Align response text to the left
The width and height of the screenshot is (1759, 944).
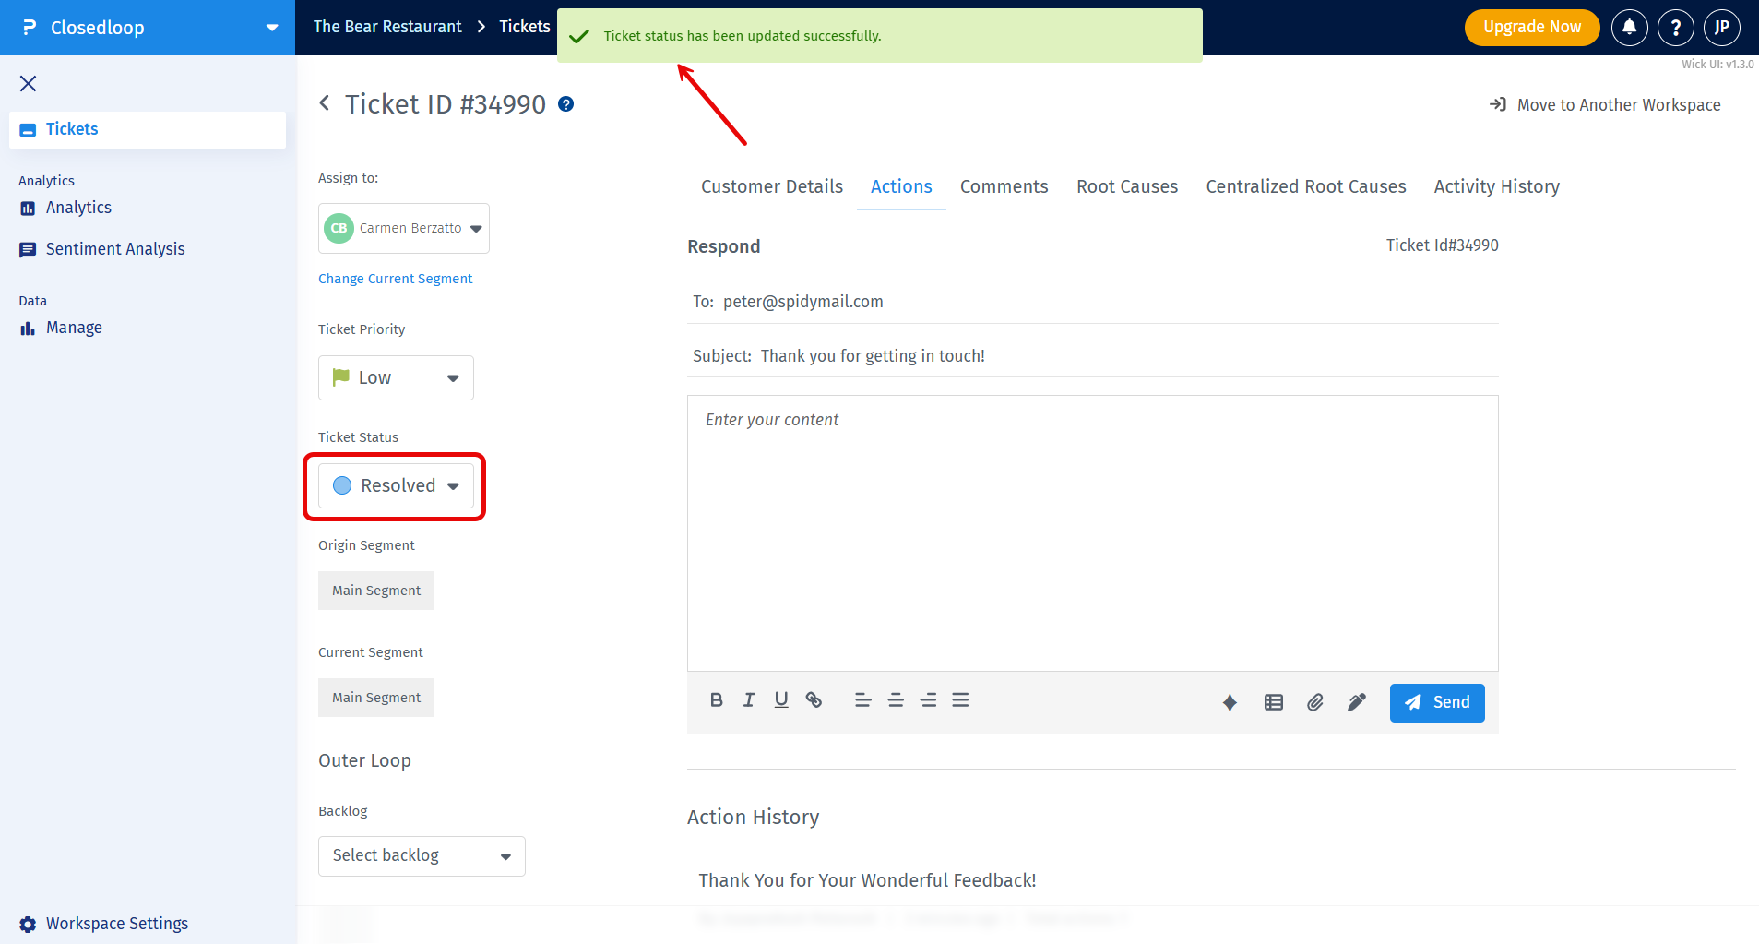pyautogui.click(x=863, y=700)
